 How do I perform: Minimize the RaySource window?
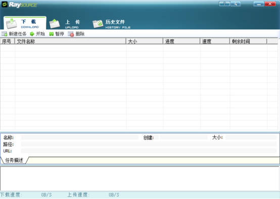259,4
